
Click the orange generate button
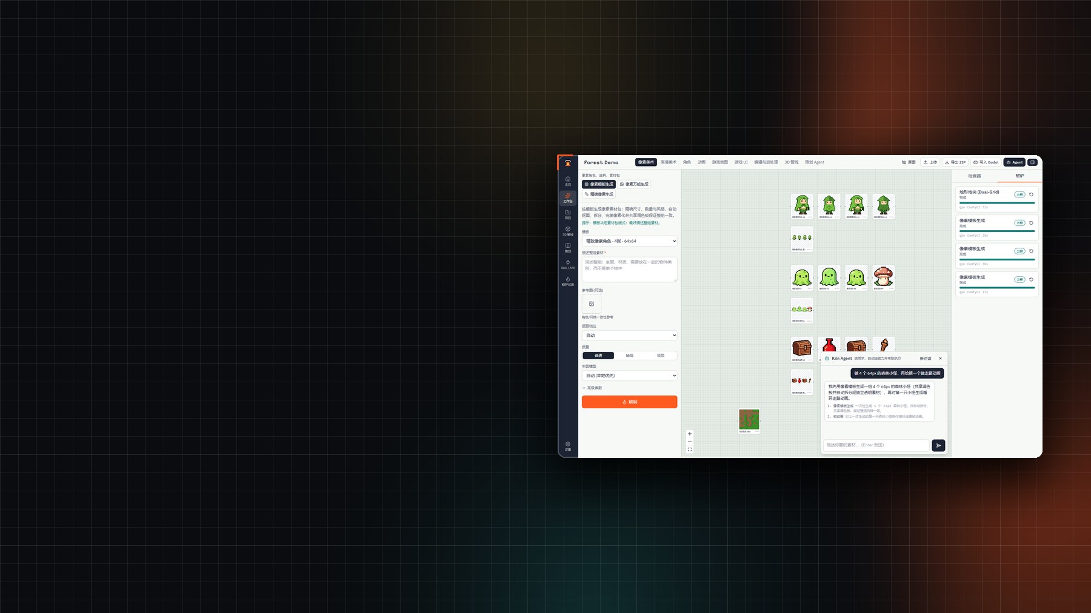(x=630, y=402)
